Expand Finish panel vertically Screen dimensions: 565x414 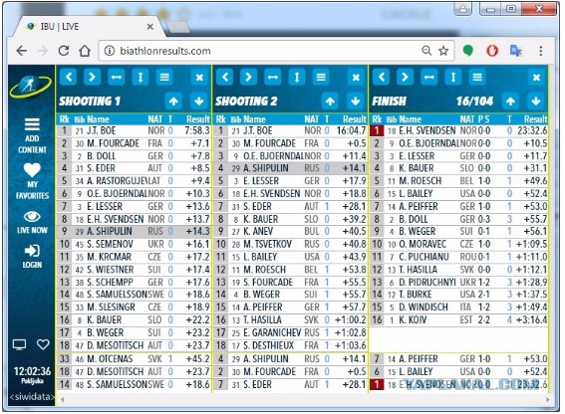pos(453,77)
